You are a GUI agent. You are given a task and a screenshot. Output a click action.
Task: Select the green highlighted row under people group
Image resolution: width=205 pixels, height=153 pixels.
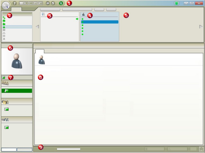pyautogui.click(x=17, y=91)
